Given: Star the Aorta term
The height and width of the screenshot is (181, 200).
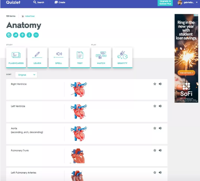Looking at the screenshot, I should [x=155, y=128].
